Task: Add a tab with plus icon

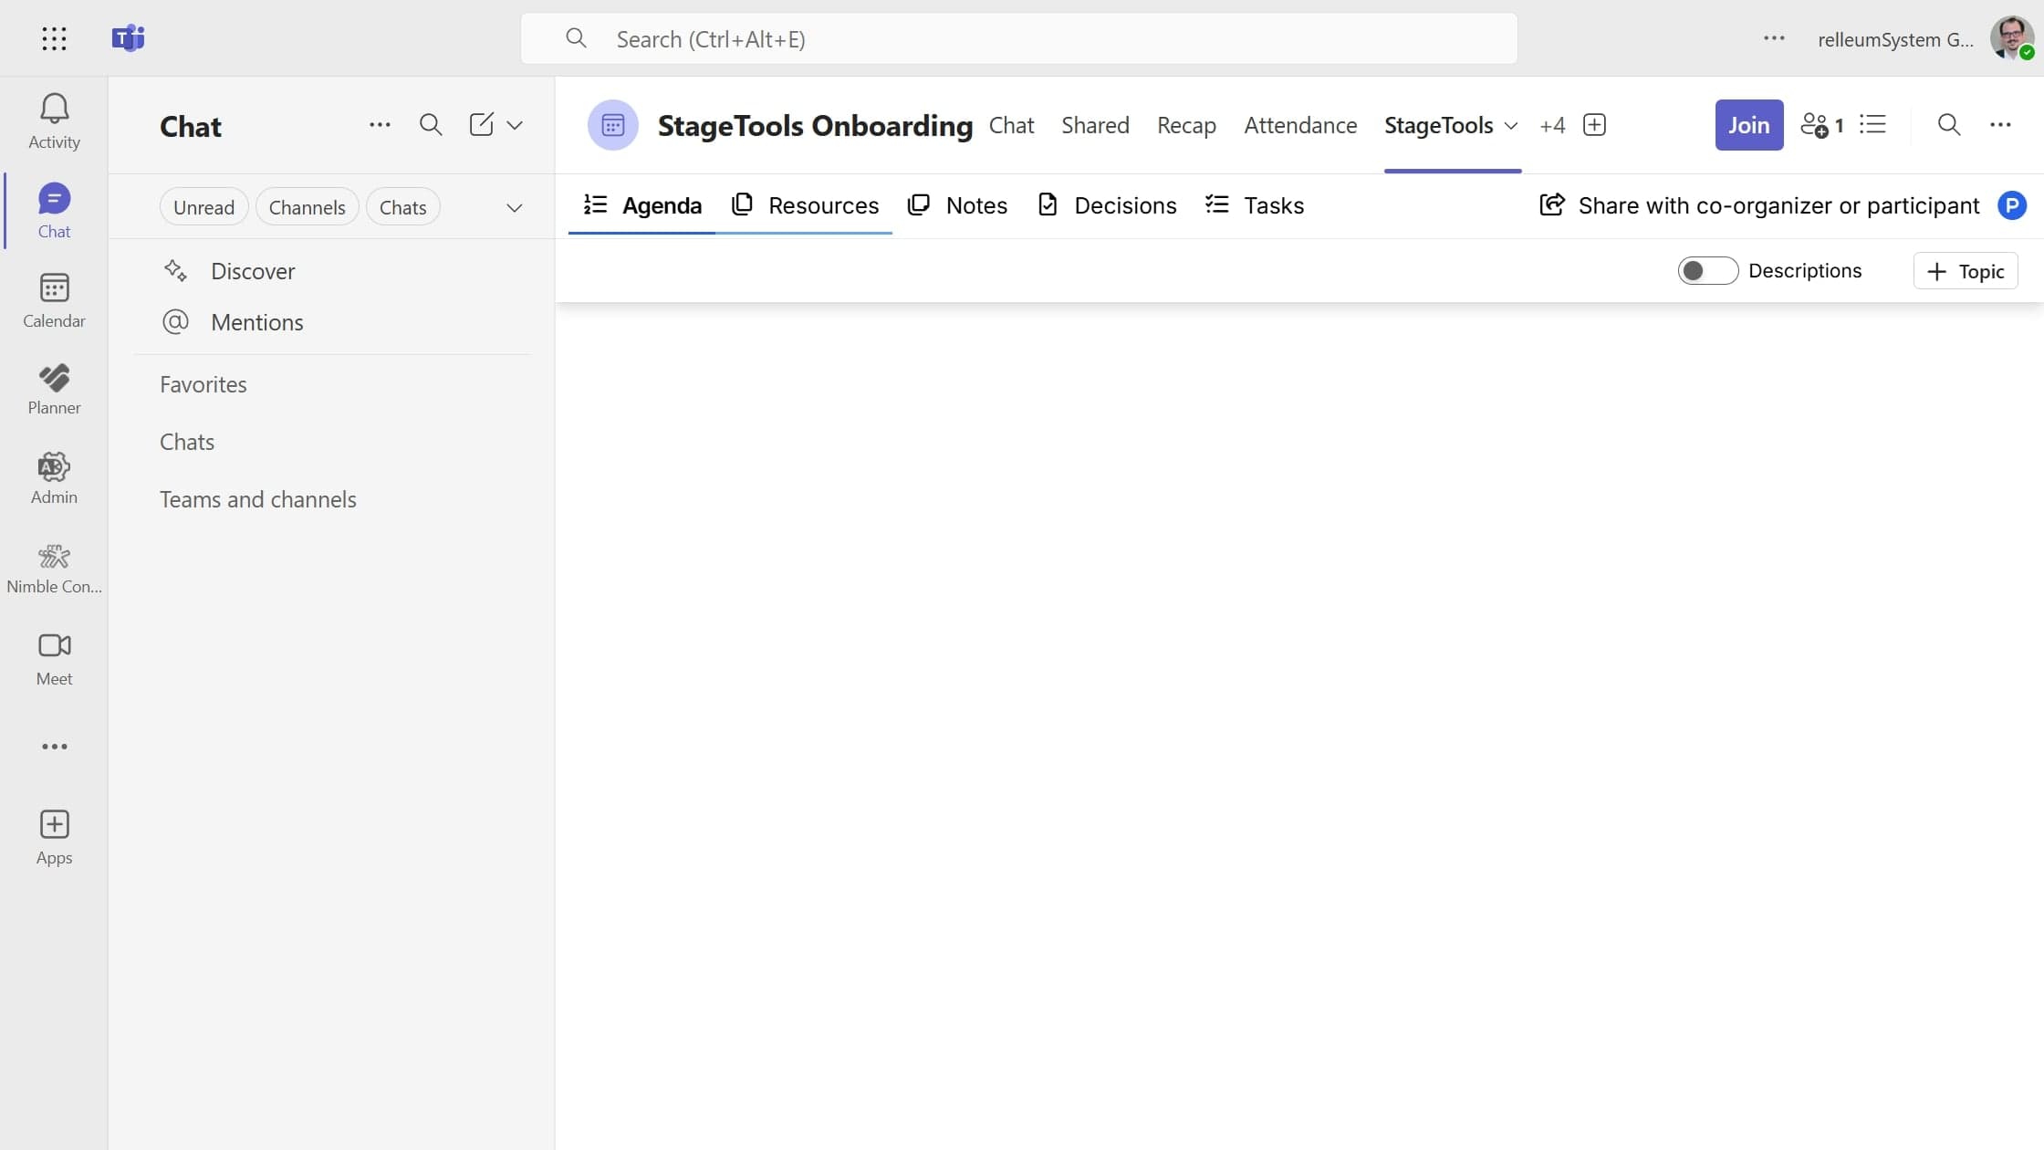Action: point(1594,125)
